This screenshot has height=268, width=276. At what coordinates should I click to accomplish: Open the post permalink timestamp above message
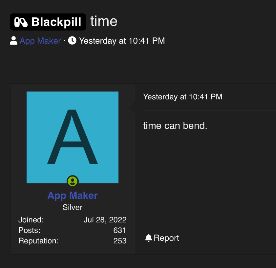pyautogui.click(x=183, y=97)
